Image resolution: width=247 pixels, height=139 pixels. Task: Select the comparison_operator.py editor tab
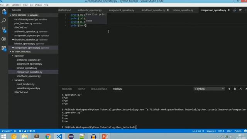213,10
